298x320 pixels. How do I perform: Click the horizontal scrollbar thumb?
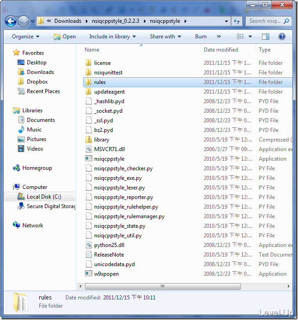point(163,286)
